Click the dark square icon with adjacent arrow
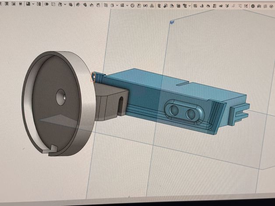Image resolution: width=275 pixels, height=206 pixels. [28, 4]
